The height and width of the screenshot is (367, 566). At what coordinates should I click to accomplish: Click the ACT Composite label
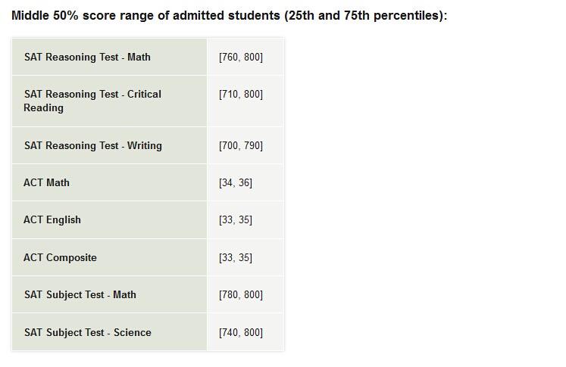click(60, 258)
